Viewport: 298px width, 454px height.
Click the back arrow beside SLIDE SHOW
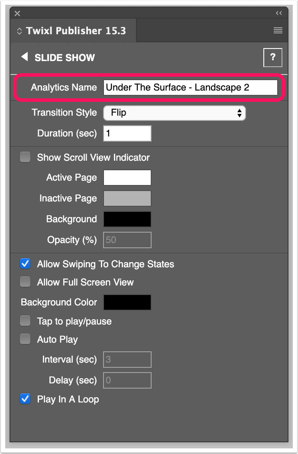pos(25,57)
